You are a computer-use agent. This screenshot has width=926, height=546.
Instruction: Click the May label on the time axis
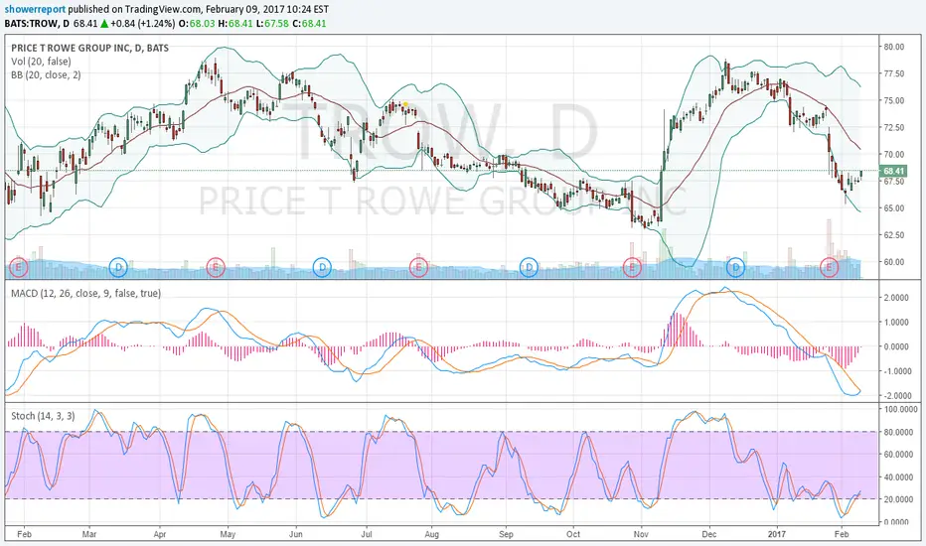228,534
